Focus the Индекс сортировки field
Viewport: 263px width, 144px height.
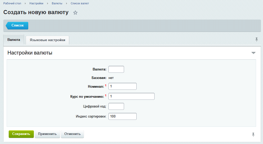tap(123, 116)
